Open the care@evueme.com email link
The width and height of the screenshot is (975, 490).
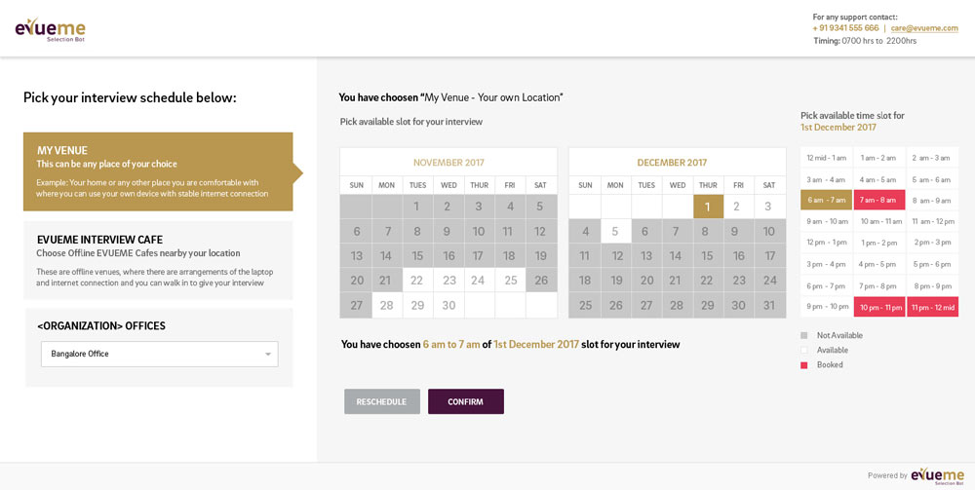click(924, 28)
